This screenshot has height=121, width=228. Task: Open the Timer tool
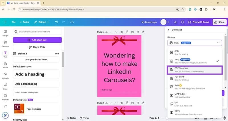[x=84, y=118]
